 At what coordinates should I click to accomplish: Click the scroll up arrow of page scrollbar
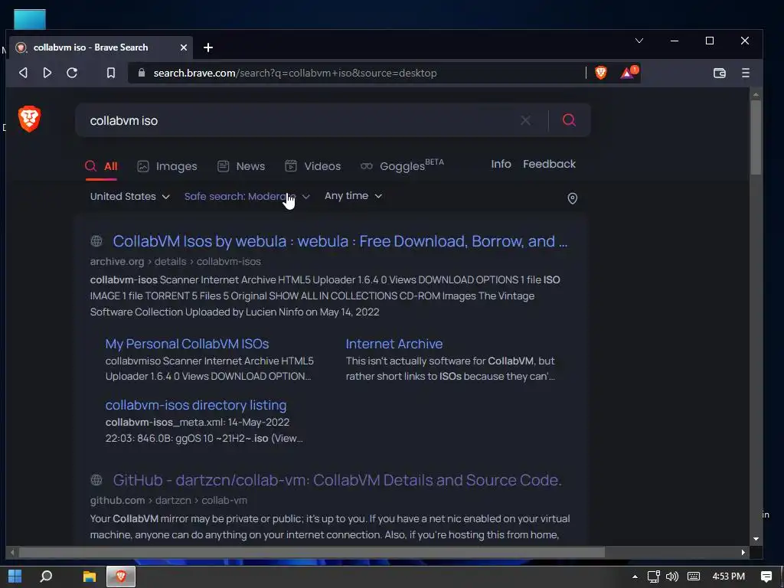point(756,94)
